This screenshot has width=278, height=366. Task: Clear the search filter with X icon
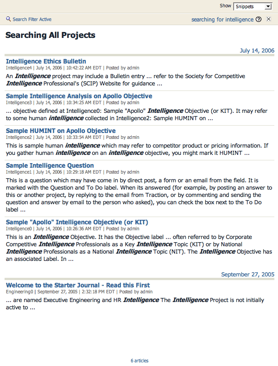(x=268, y=19)
